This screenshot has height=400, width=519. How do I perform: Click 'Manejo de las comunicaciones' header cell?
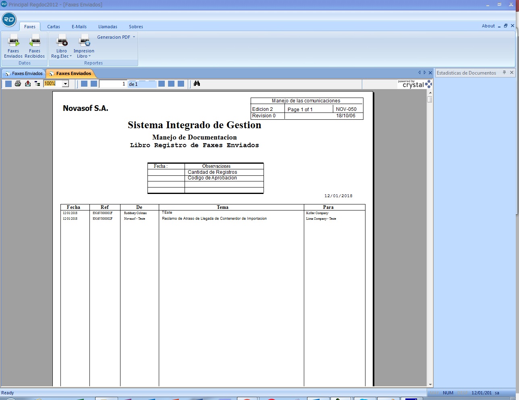click(306, 101)
